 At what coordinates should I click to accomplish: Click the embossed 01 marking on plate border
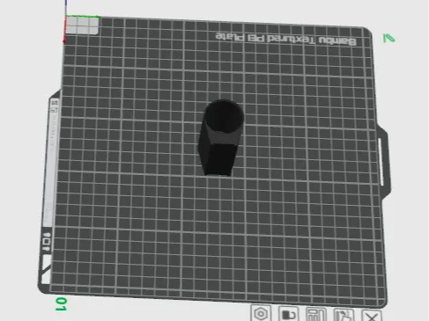tap(47, 242)
